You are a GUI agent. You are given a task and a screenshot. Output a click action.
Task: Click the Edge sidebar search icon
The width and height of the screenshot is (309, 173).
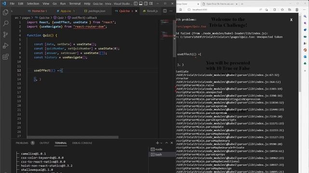[305, 16]
